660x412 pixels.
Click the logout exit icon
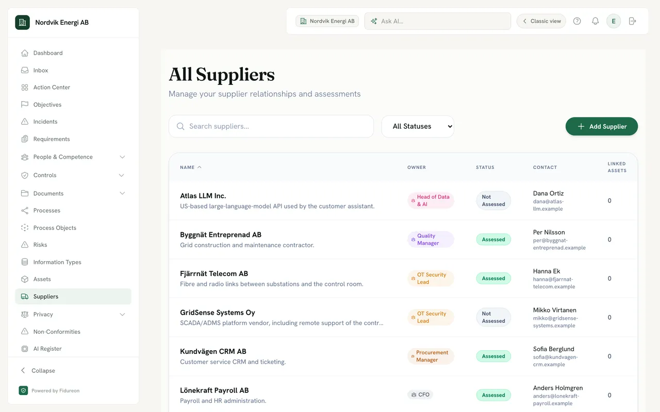[633, 21]
